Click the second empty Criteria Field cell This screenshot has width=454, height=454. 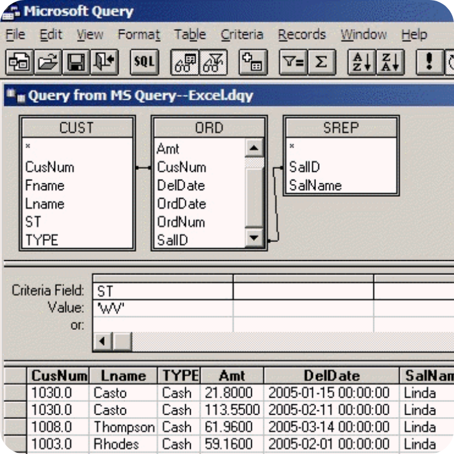pos(303,291)
